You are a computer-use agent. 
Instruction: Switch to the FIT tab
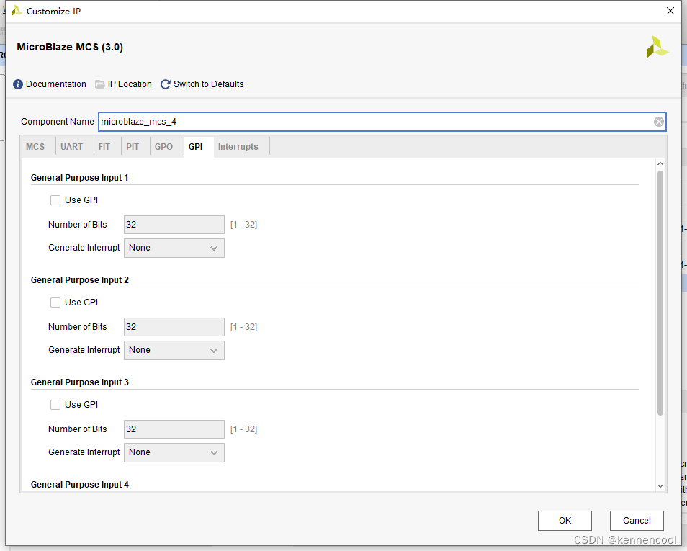coord(104,147)
